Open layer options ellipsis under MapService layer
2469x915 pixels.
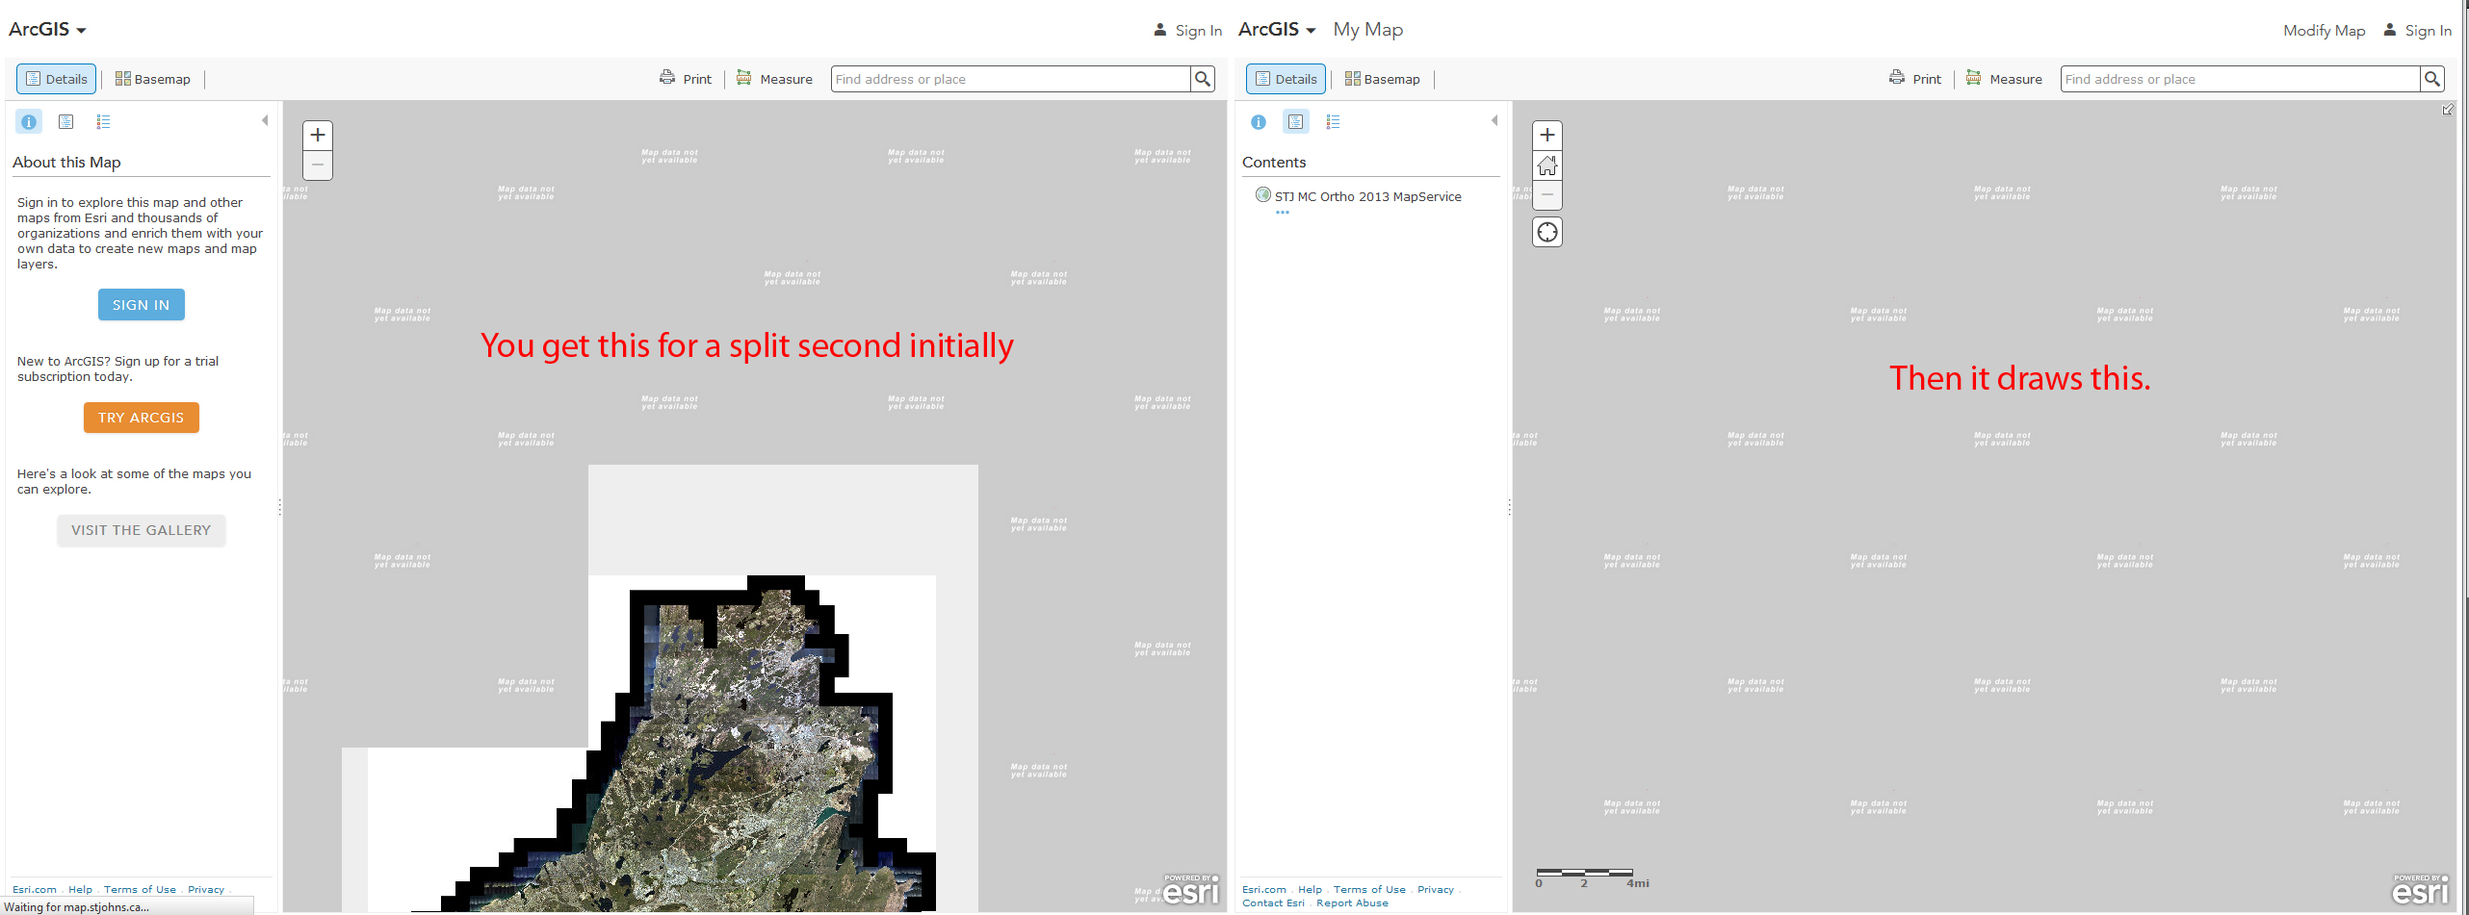click(x=1283, y=213)
